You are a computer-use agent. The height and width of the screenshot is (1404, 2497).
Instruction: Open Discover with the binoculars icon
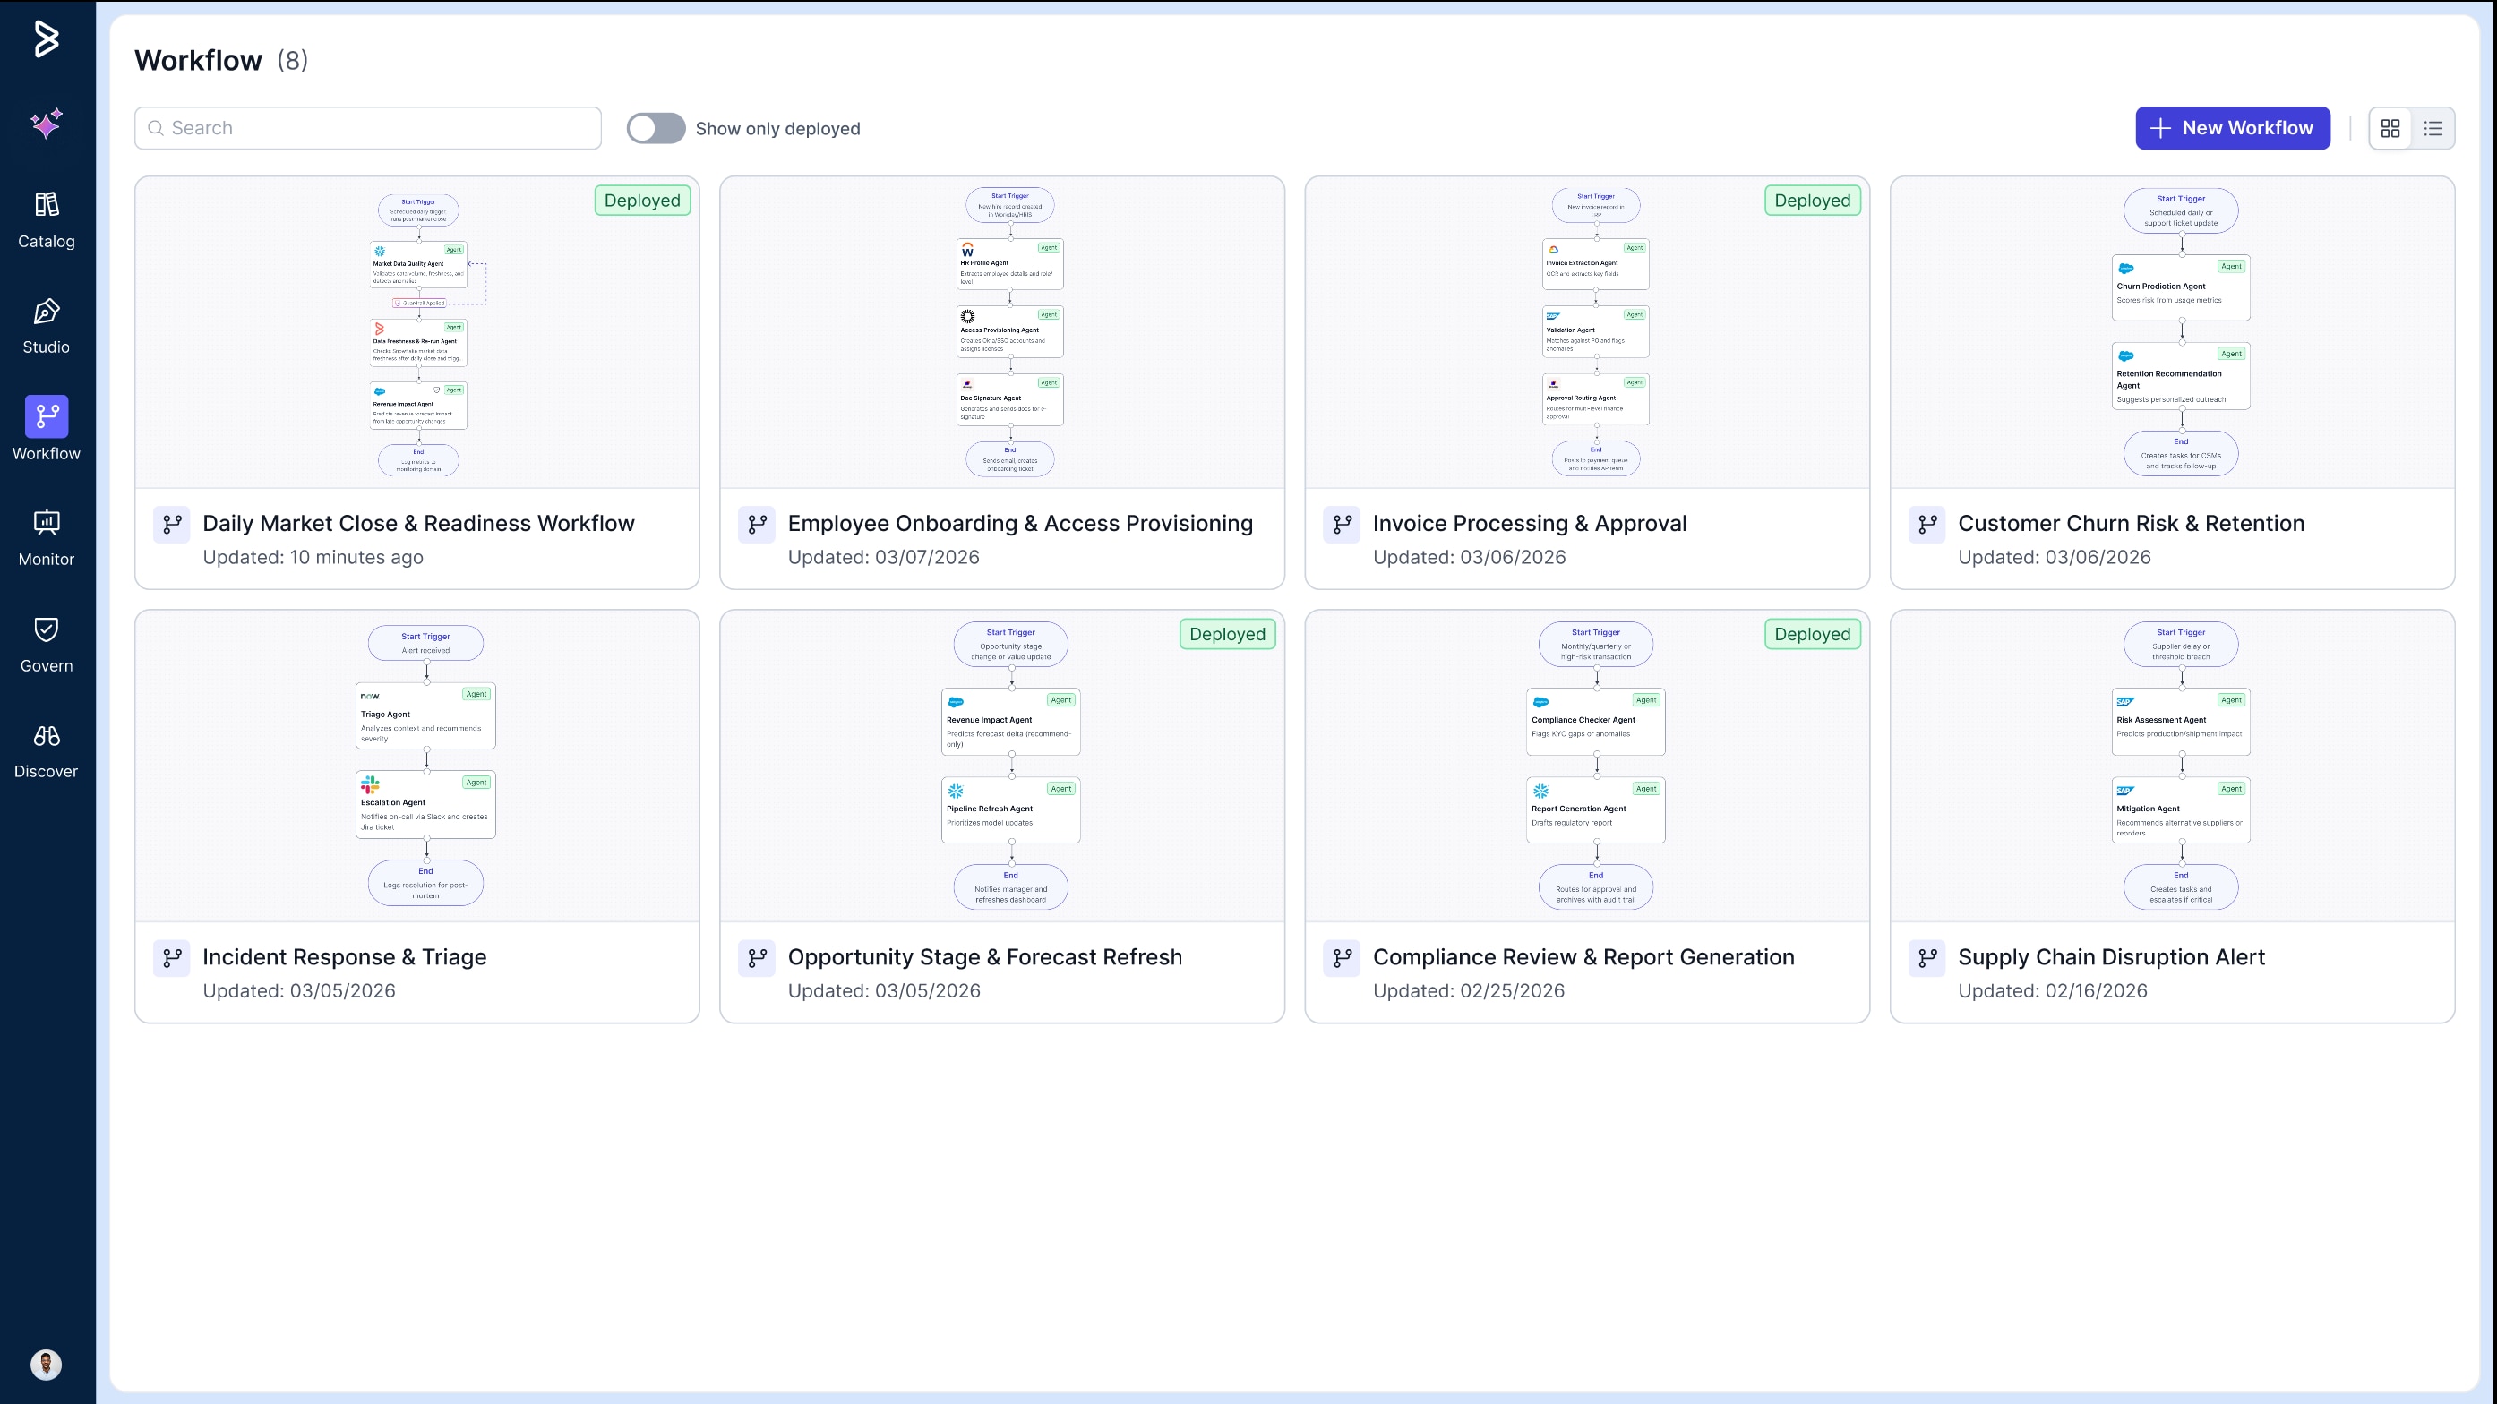click(46, 750)
